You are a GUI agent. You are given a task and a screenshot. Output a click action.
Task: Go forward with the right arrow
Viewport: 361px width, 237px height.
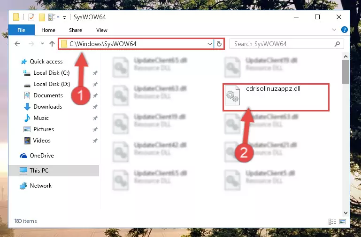(31, 44)
